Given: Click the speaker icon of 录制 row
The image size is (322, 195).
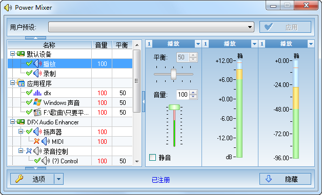Looking at the screenshot, I should [37, 73].
